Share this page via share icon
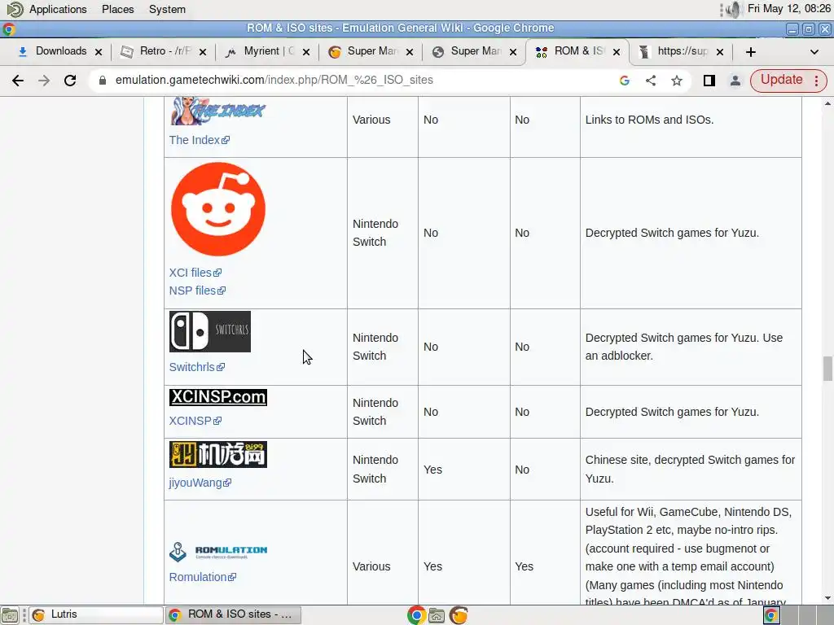Screen dimensions: 834x625 coord(651,81)
